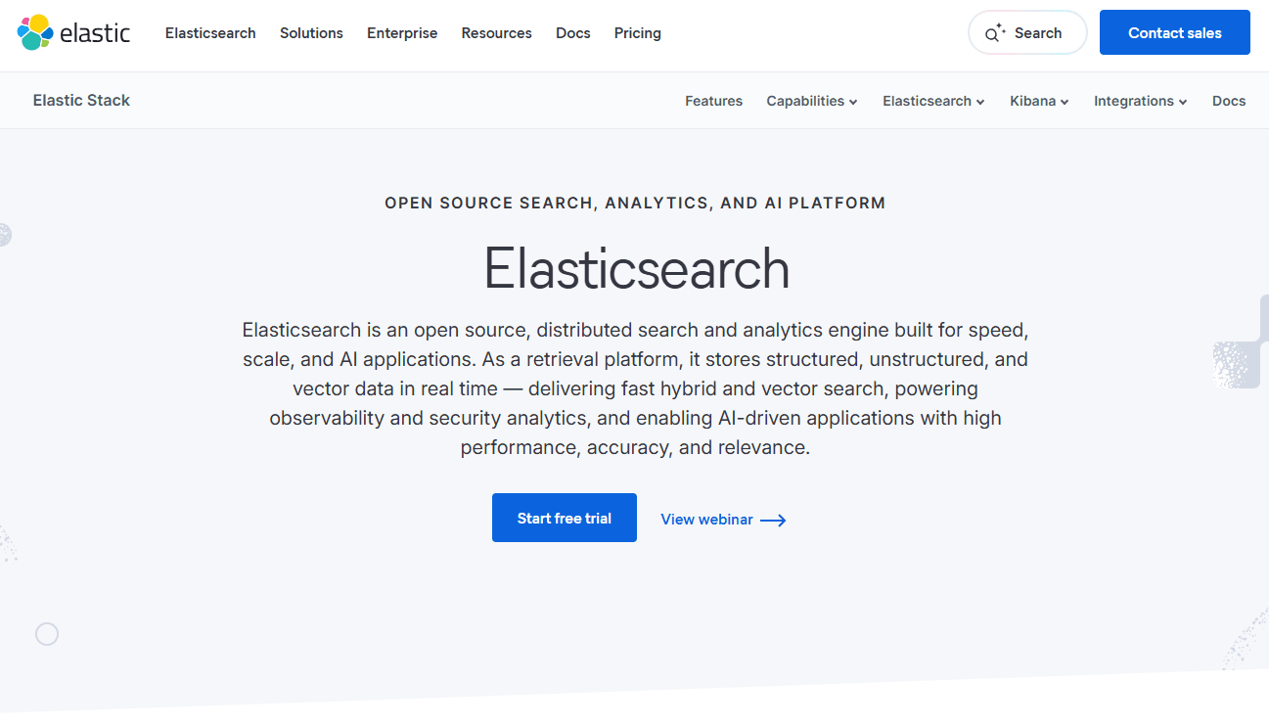This screenshot has width=1269, height=728.
Task: Expand the Capabilities dropdown in the sub-navigation
Action: click(x=811, y=101)
